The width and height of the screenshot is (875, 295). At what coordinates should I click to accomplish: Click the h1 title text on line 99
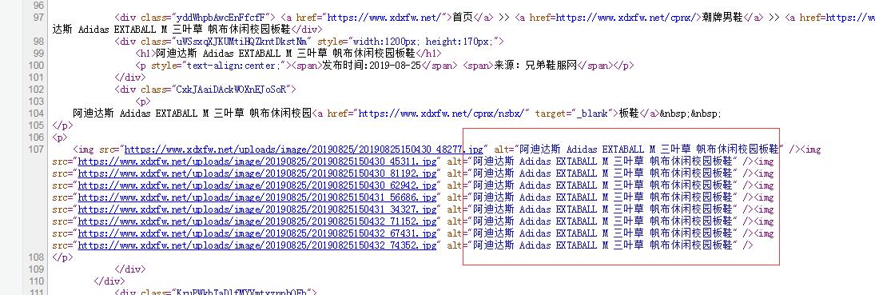[285, 54]
